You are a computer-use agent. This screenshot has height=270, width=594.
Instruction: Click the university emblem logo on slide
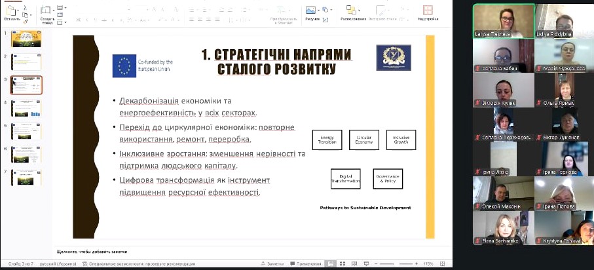(x=394, y=58)
